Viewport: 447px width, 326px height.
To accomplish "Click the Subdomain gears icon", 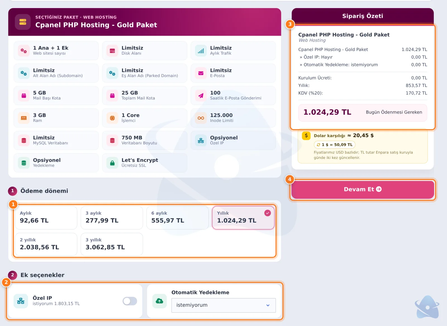I will (x=24, y=73).
